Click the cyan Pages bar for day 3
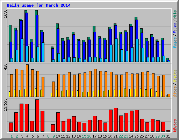The width and height of the screenshot is (179, 140). coord(22,50)
